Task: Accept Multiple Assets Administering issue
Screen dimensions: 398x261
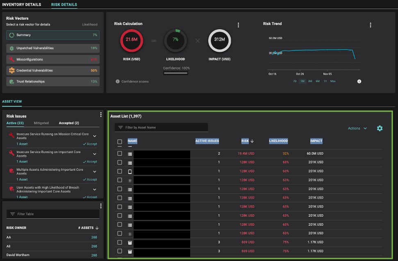Action: (x=90, y=179)
